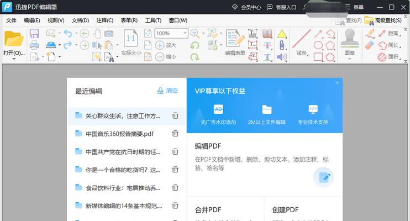Click the 缩小 zoom out button

[166, 57]
